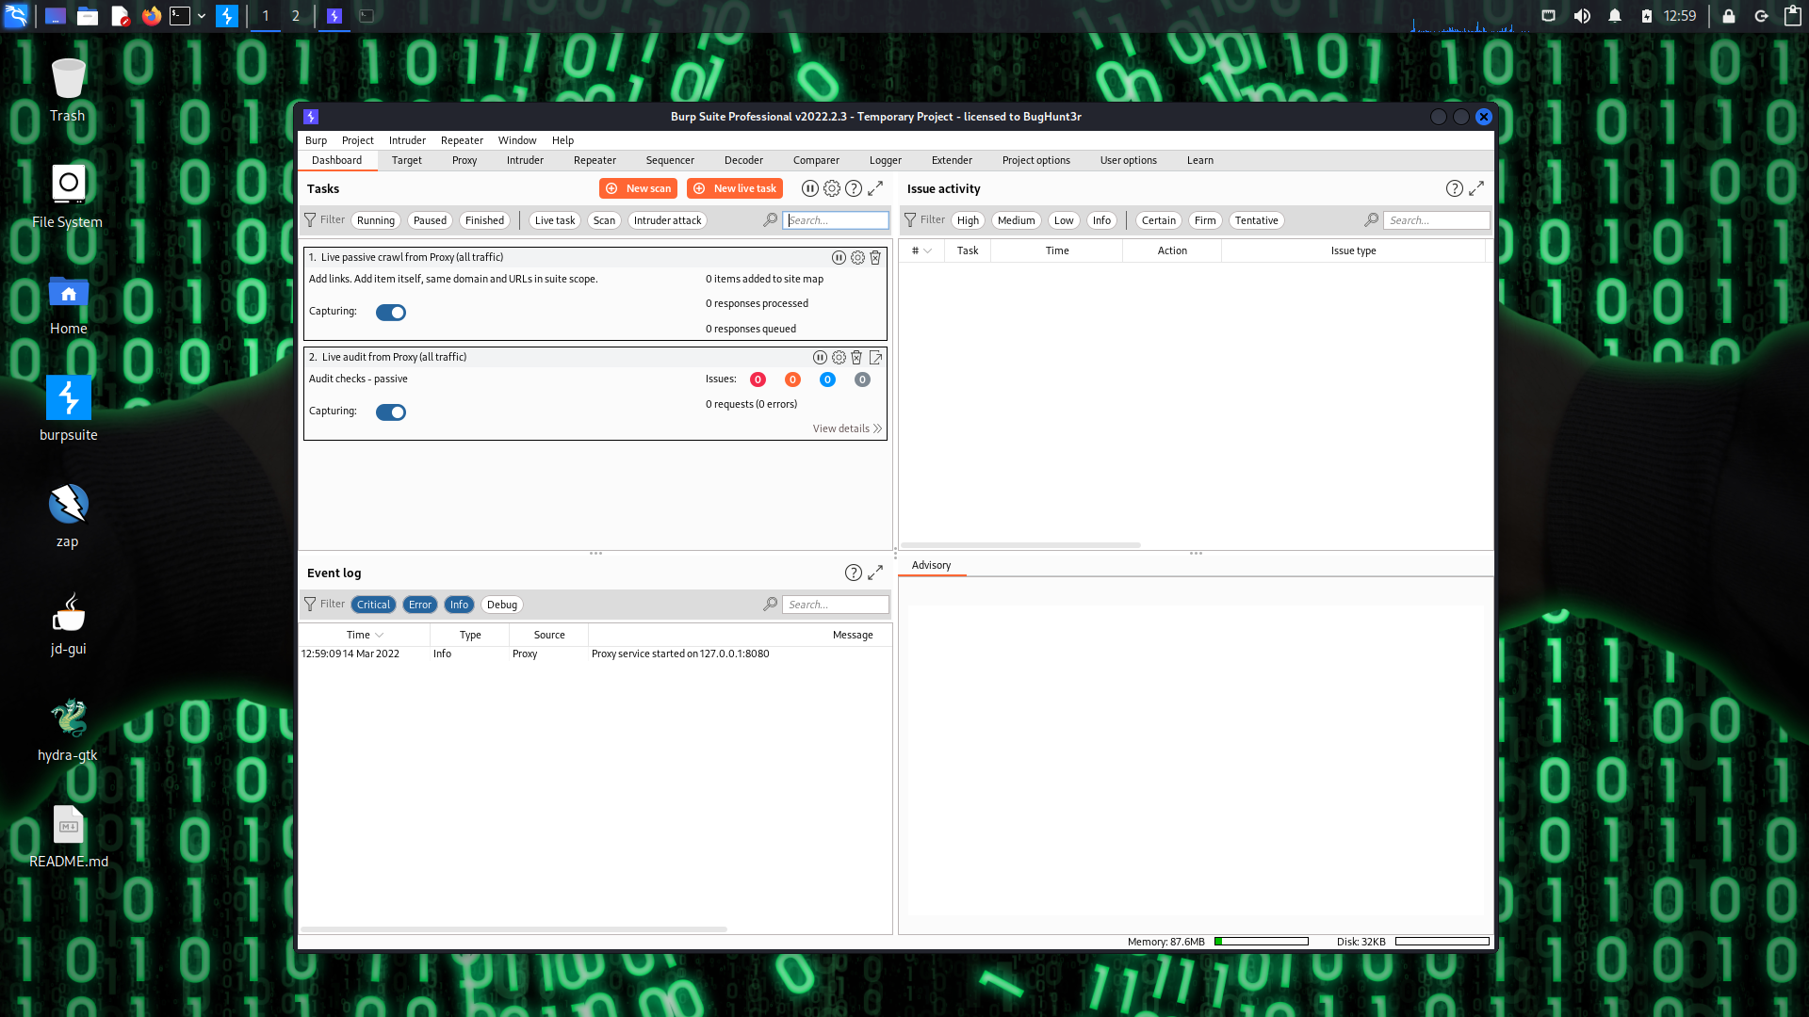This screenshot has width=1809, height=1017.
Task: Open help for Issue activity panel
Action: [1455, 188]
